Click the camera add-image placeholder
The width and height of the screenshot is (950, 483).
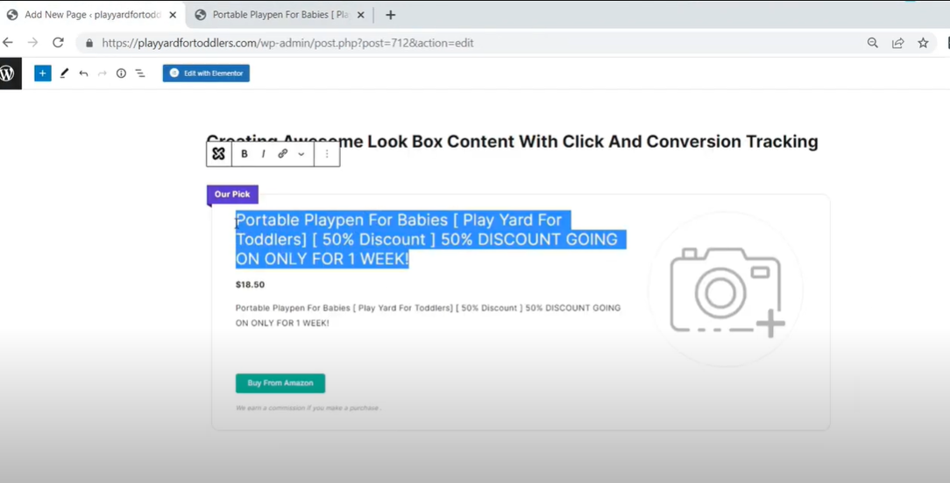tap(726, 290)
